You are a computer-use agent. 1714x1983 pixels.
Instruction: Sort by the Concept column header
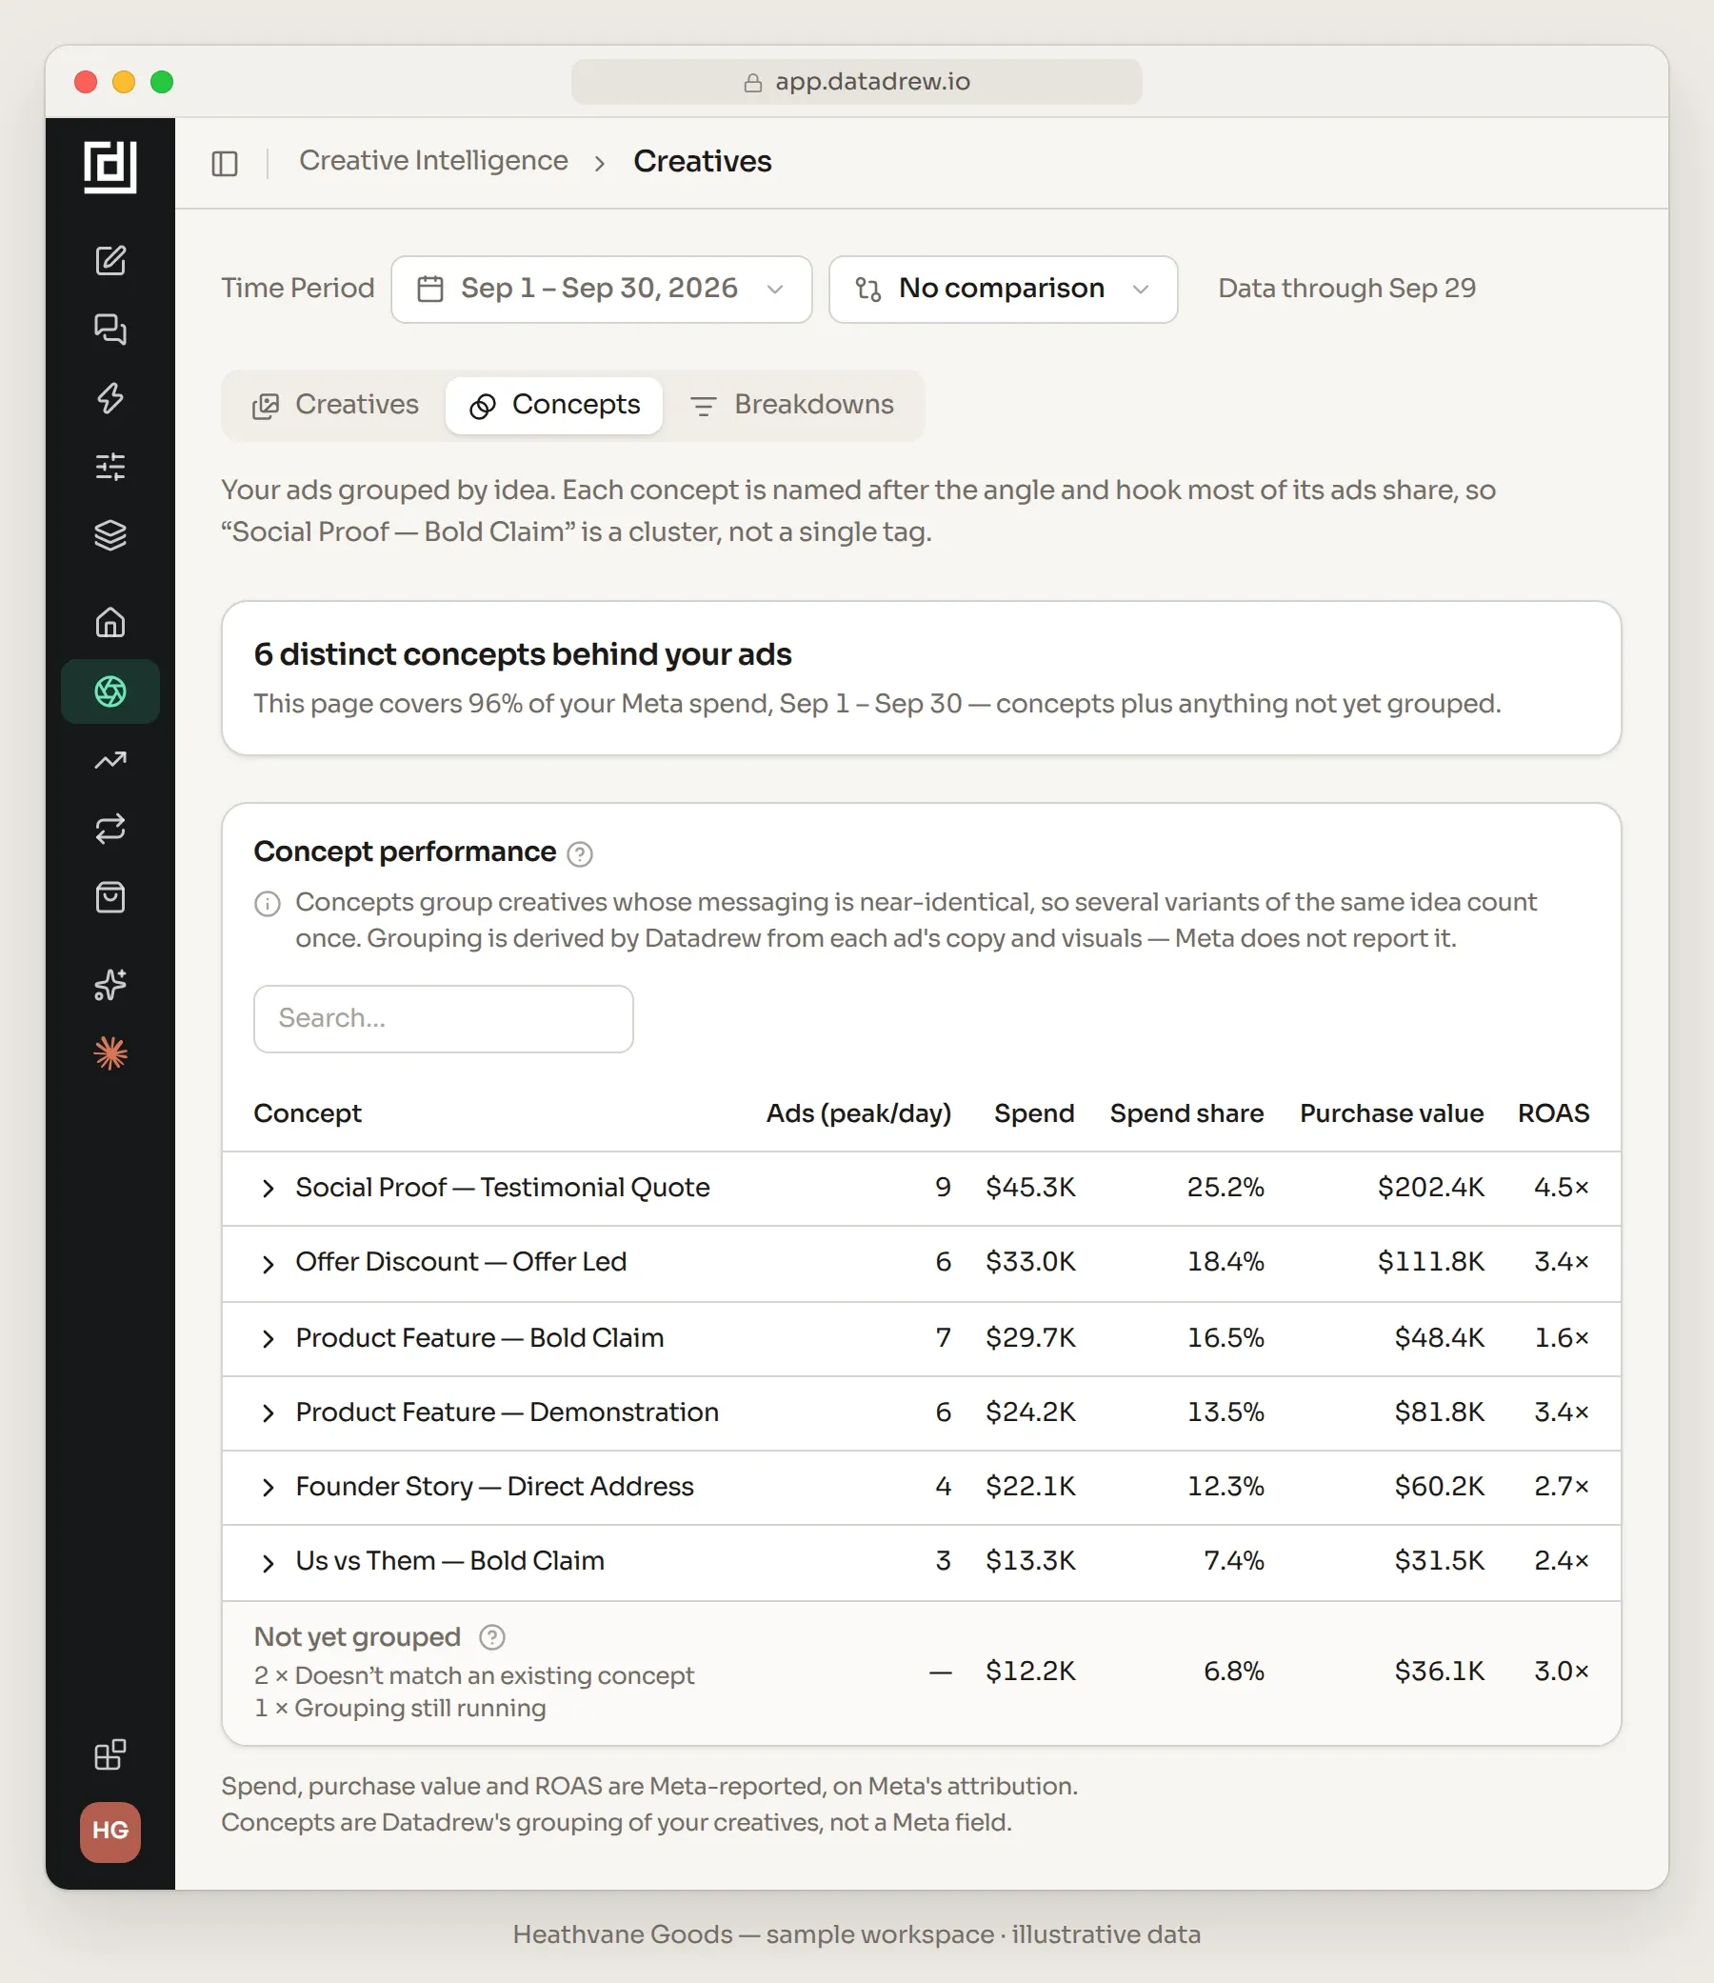[308, 1113]
